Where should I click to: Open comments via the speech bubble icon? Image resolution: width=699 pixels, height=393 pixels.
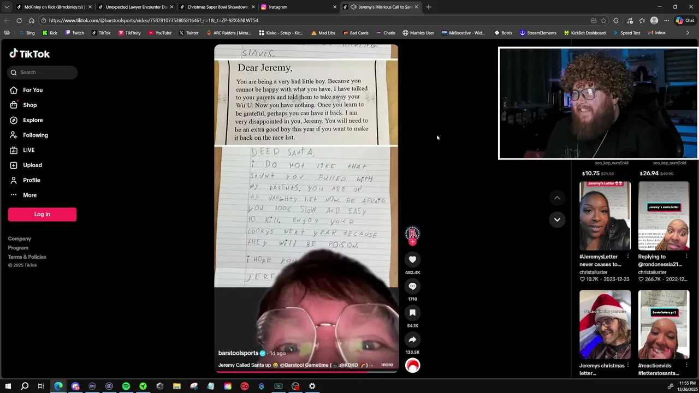click(x=412, y=286)
